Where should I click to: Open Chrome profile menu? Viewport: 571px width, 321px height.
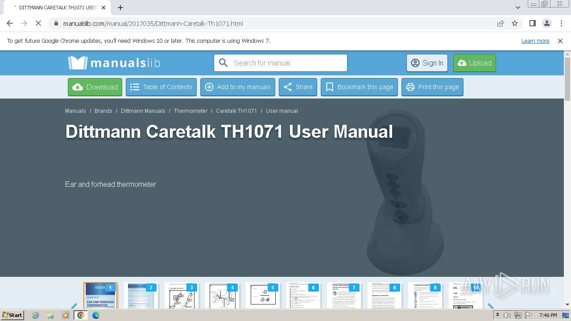click(546, 23)
